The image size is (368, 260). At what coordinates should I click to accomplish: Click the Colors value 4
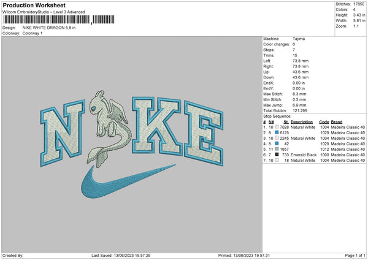(355, 10)
